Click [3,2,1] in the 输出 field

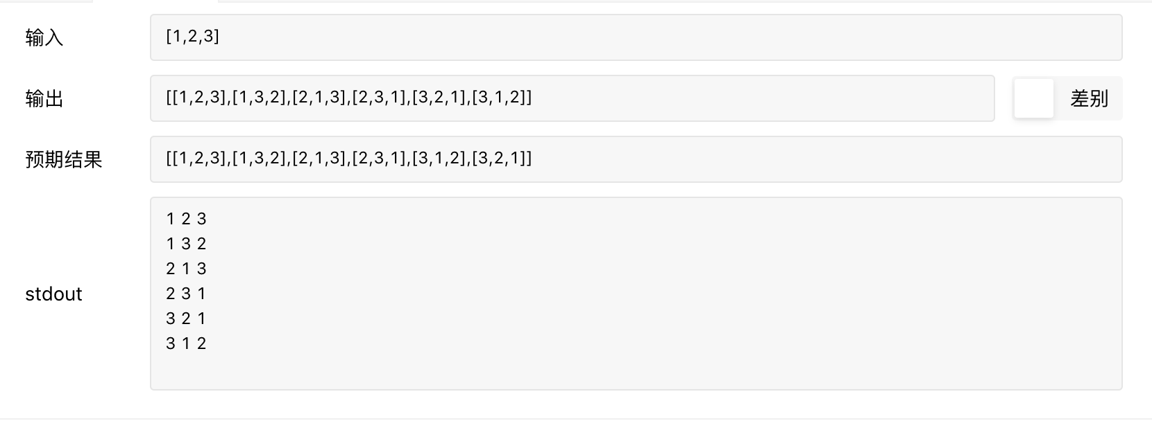(439, 98)
